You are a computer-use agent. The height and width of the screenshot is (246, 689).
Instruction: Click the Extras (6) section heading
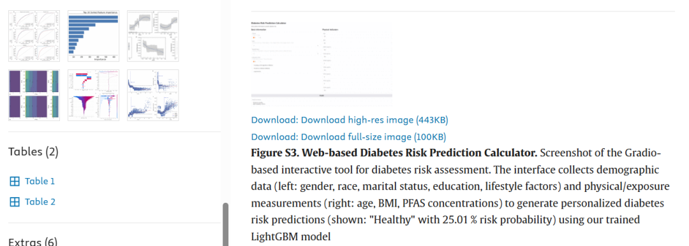point(33,242)
